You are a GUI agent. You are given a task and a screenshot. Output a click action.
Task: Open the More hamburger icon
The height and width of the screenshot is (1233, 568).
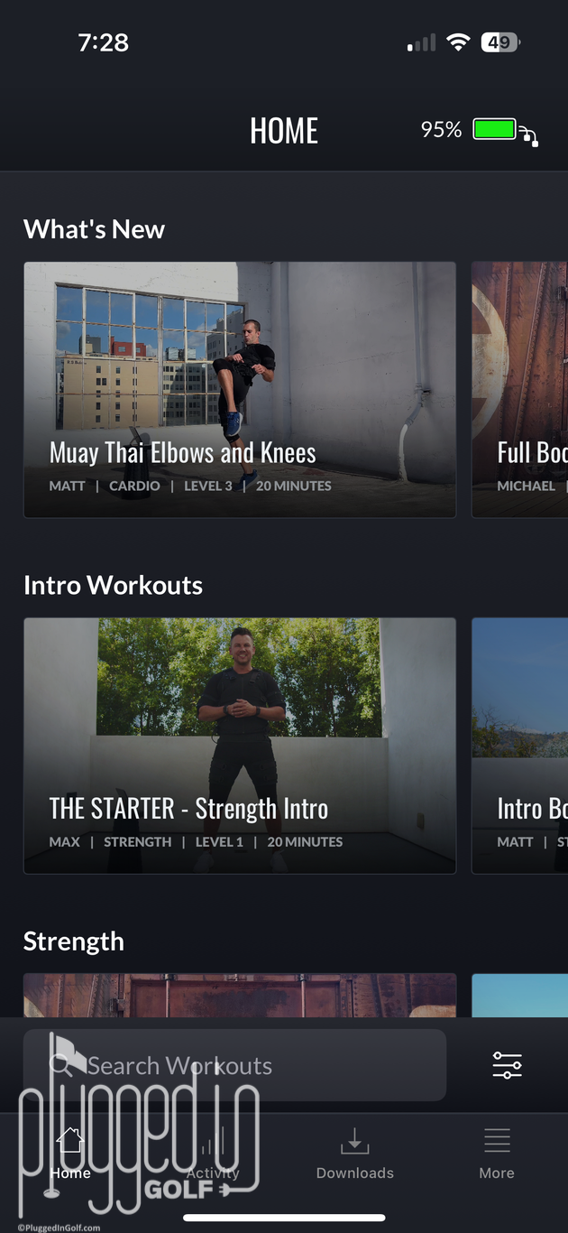tap(497, 1141)
